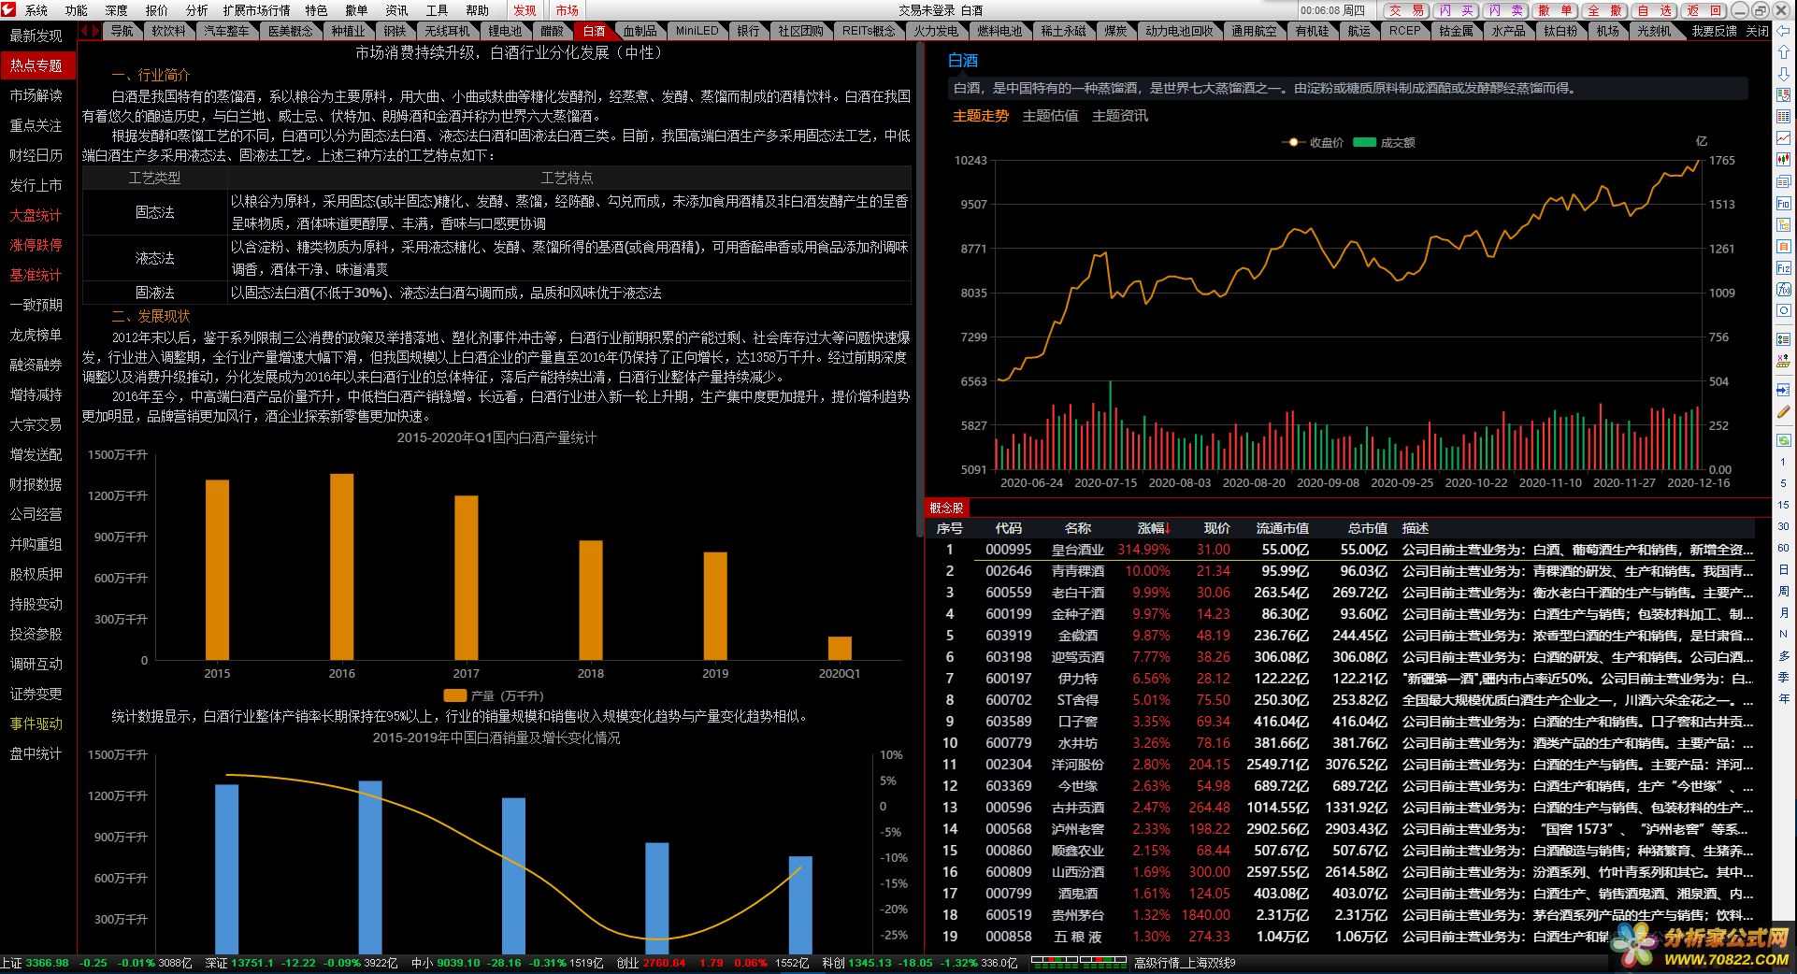Image resolution: width=1797 pixels, height=974 pixels.
Task: Click the left back arrow icon in right toolbar
Action: tap(1784, 31)
